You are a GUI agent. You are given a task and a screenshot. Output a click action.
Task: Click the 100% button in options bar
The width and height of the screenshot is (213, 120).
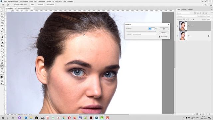click(x=32, y=5)
